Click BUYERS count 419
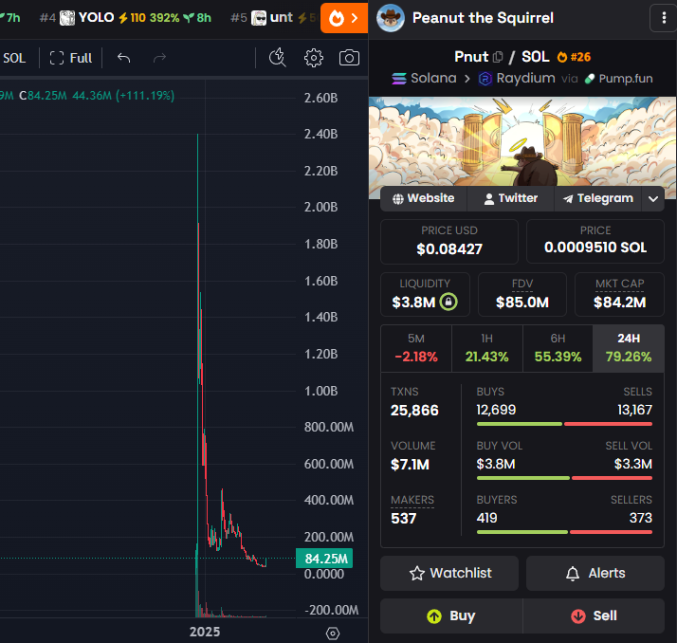 tap(486, 518)
